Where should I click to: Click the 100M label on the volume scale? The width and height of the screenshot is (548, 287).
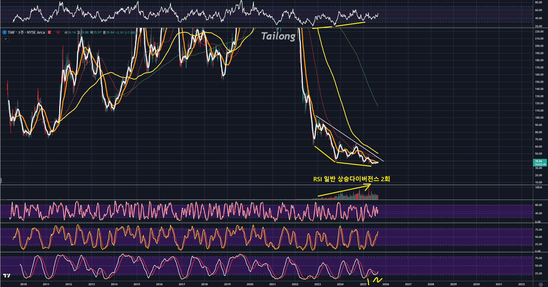click(538, 187)
